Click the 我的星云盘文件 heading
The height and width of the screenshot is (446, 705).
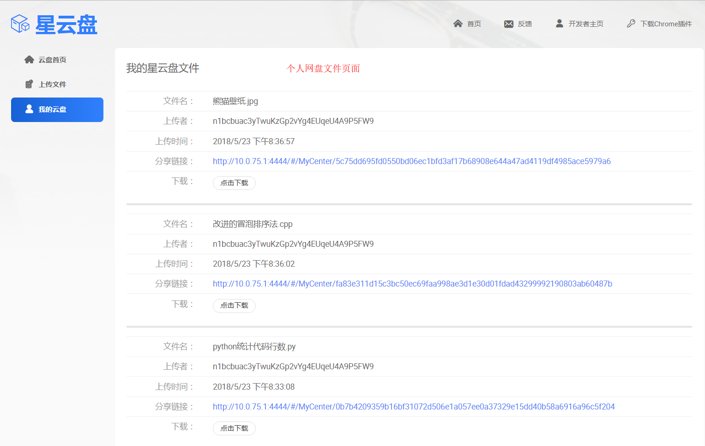click(x=163, y=68)
